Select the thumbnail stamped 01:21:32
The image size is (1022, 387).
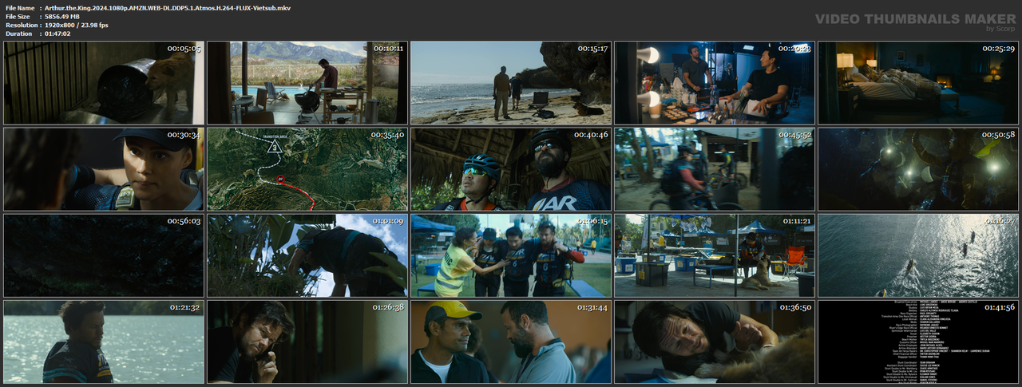[x=102, y=342]
